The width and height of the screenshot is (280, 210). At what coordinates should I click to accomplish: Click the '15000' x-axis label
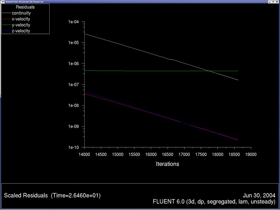point(118,155)
